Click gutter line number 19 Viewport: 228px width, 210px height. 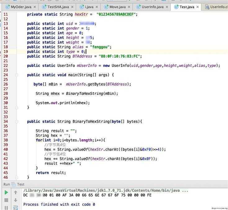[6, 52]
